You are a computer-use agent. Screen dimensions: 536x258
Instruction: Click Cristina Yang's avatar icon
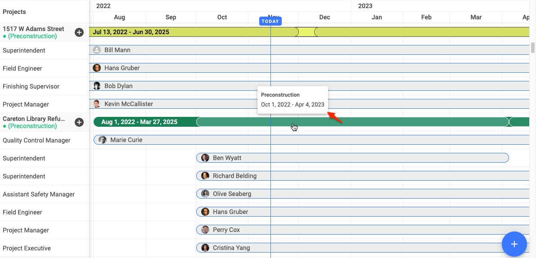[205, 248]
